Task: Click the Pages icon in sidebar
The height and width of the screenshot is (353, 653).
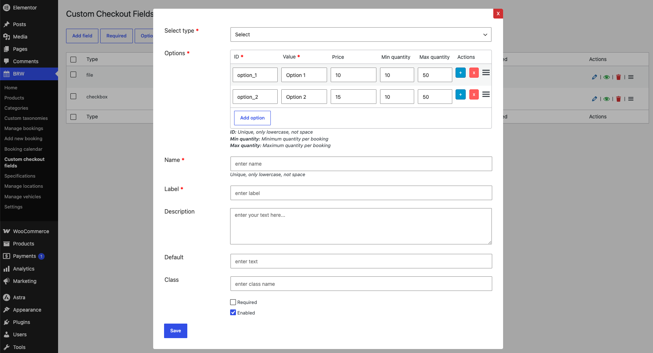Action: click(7, 49)
